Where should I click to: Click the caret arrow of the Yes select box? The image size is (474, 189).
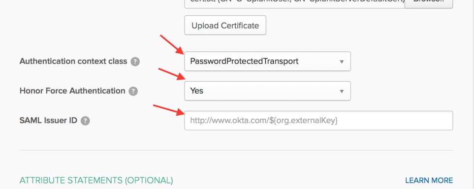coord(342,91)
